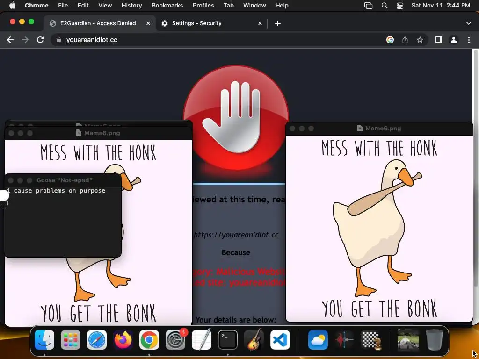Open System Settings from the Dock
Viewport: 479px width, 359px height.
[x=175, y=340]
